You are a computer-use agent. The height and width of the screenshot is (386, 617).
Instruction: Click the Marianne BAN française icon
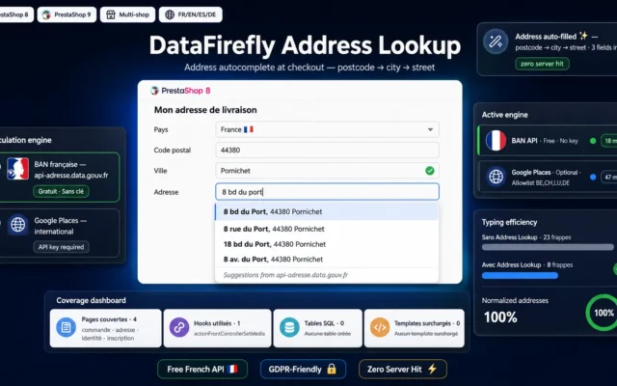point(17,169)
